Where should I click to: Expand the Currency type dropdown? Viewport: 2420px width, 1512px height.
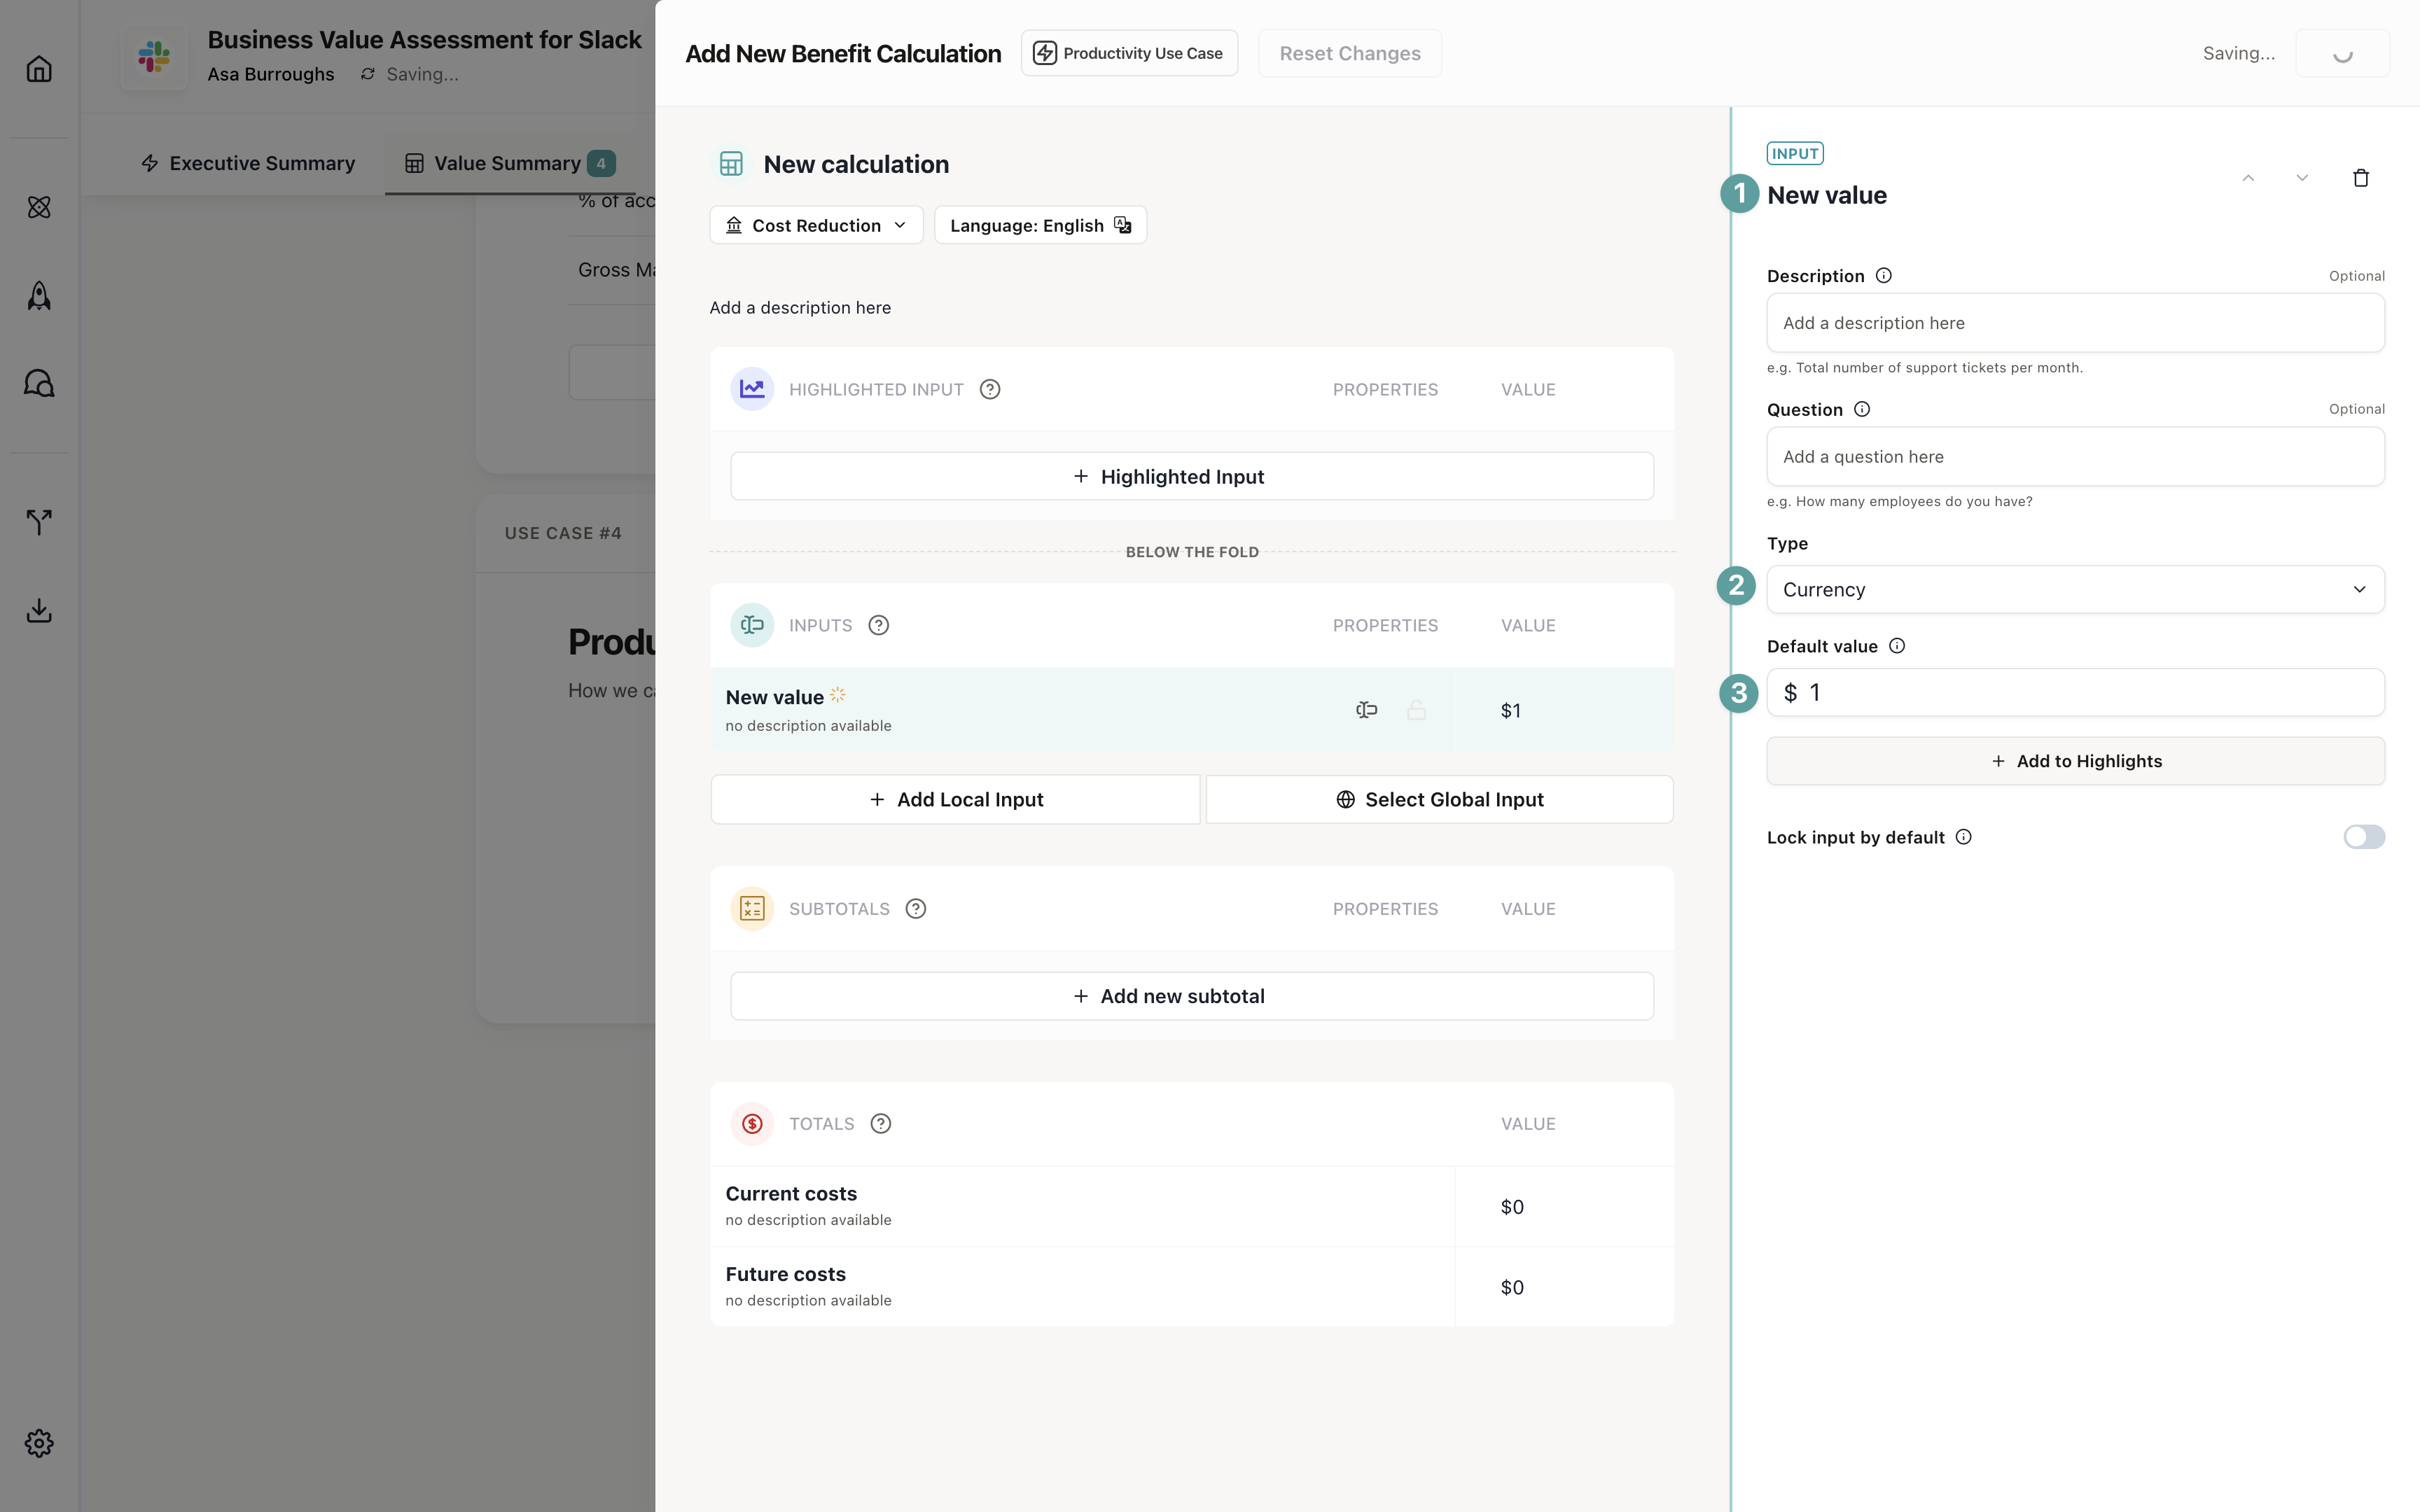tap(2075, 590)
